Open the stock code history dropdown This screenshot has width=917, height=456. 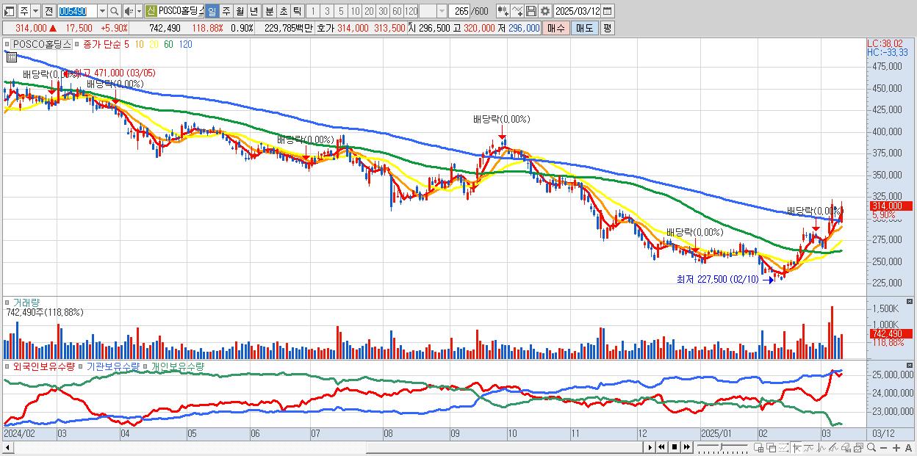click(102, 11)
